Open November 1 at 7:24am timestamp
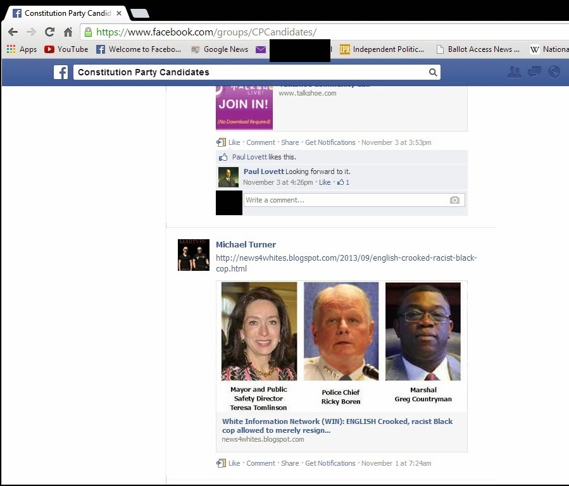 pos(396,463)
